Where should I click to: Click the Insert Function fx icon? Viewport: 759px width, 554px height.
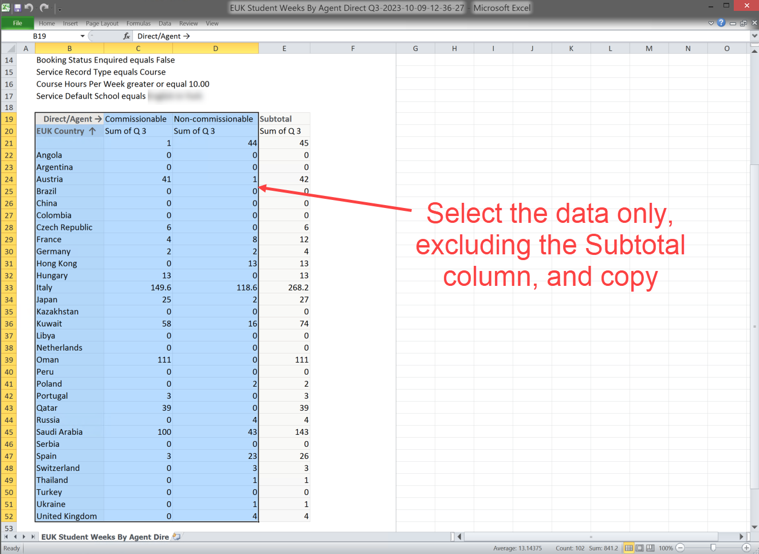coord(127,36)
